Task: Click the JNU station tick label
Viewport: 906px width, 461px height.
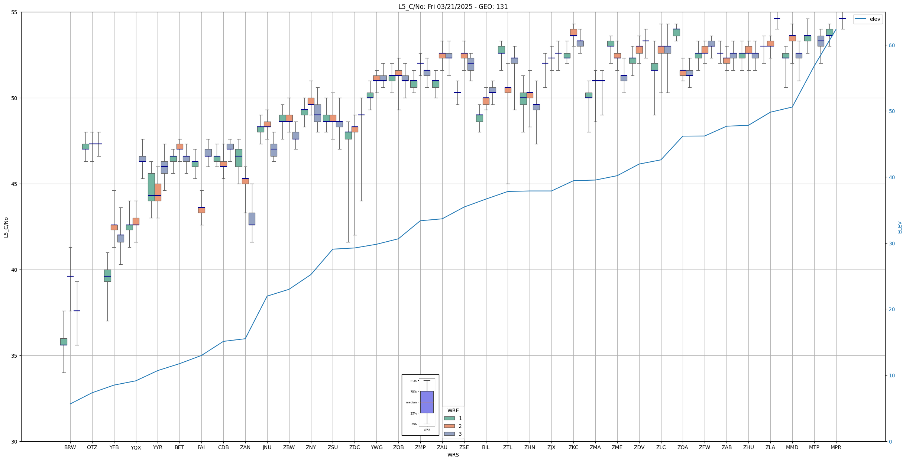Action: (267, 448)
